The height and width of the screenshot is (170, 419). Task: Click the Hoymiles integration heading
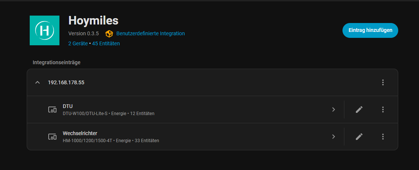click(x=93, y=20)
